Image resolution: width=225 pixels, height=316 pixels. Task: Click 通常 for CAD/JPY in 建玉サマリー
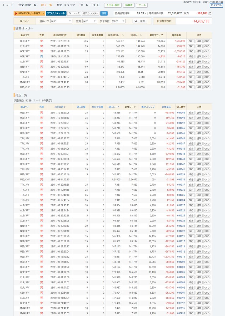(199, 72)
